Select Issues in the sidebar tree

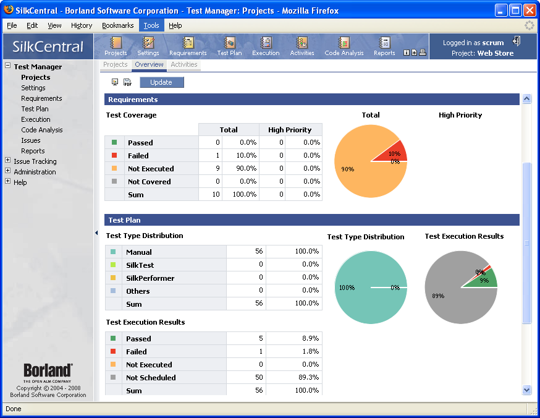click(x=31, y=140)
